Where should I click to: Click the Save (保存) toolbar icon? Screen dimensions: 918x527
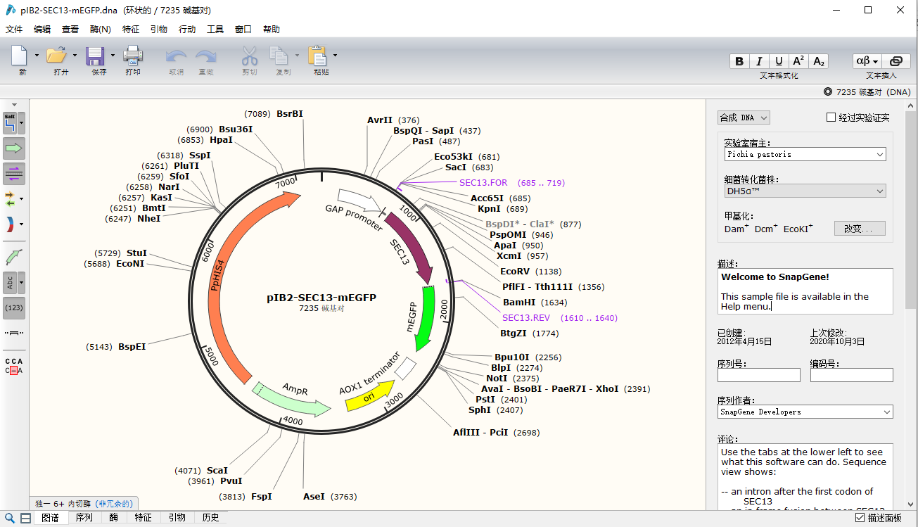95,56
